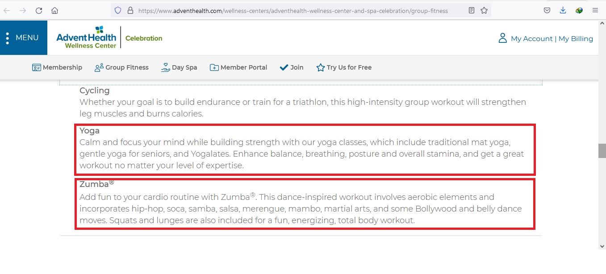The image size is (606, 274).
Task: Go to My Billing
Action: point(576,39)
